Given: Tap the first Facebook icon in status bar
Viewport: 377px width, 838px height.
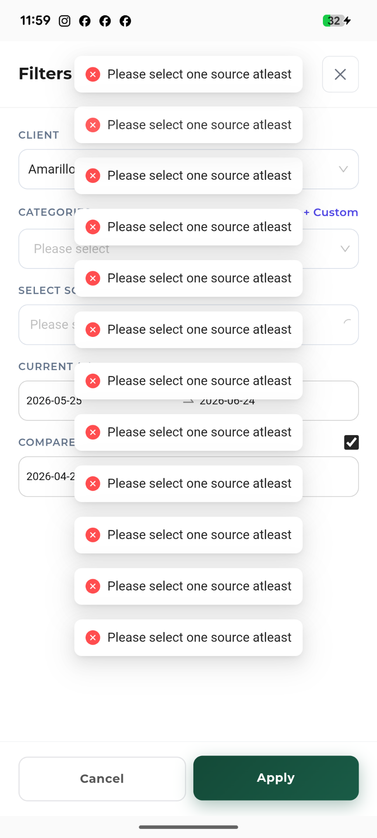Looking at the screenshot, I should 85,21.
